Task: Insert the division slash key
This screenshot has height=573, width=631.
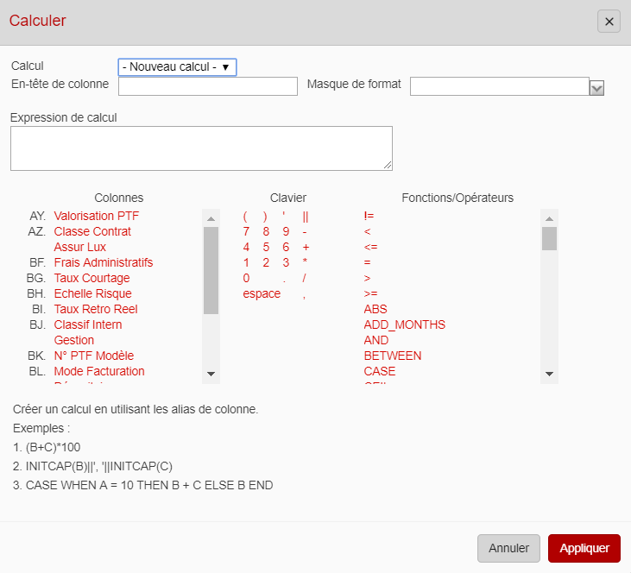Action: tap(306, 278)
